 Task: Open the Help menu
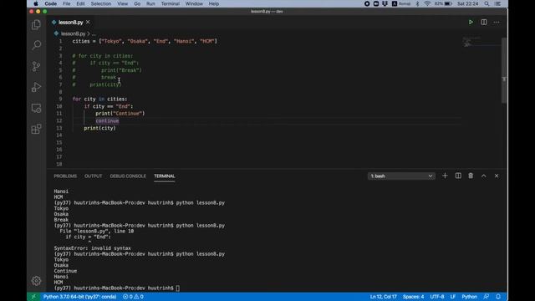(214, 3)
